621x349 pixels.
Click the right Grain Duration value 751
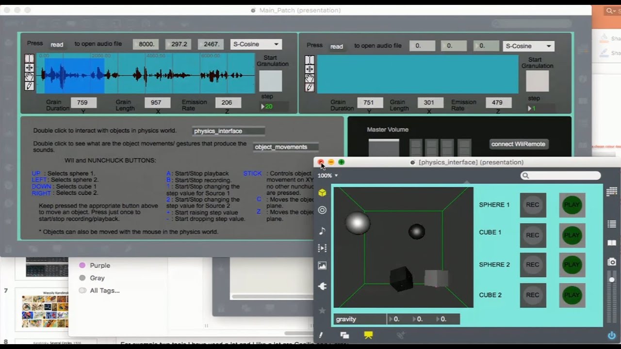pos(370,103)
